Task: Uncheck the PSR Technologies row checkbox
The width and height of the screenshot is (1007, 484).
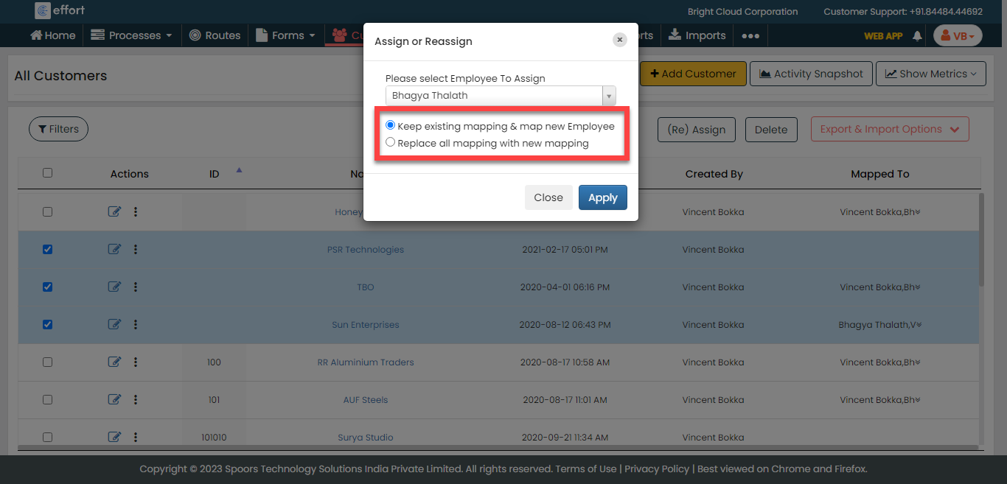Action: tap(48, 249)
